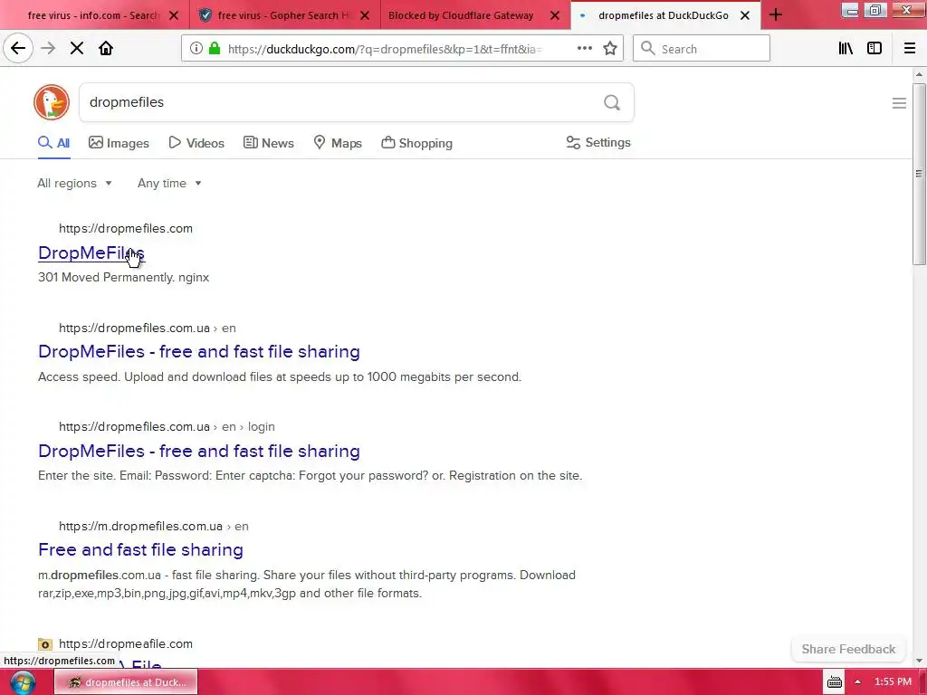This screenshot has height=695, width=927.
Task: Open page actions three-dot menu
Action: point(585,49)
